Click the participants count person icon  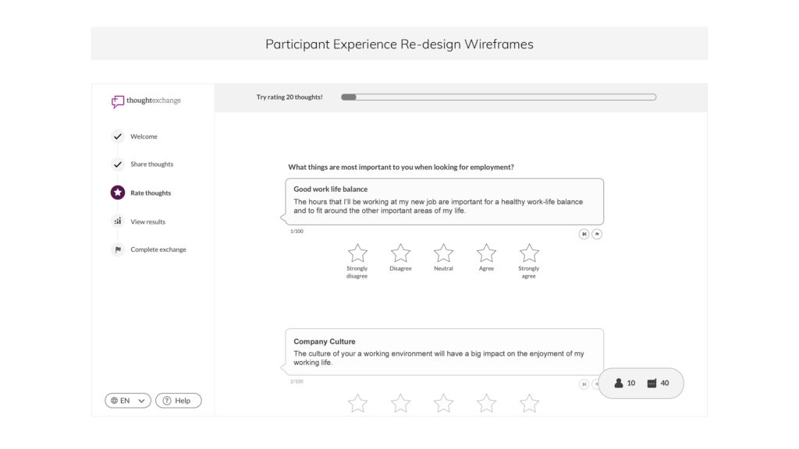tap(619, 383)
